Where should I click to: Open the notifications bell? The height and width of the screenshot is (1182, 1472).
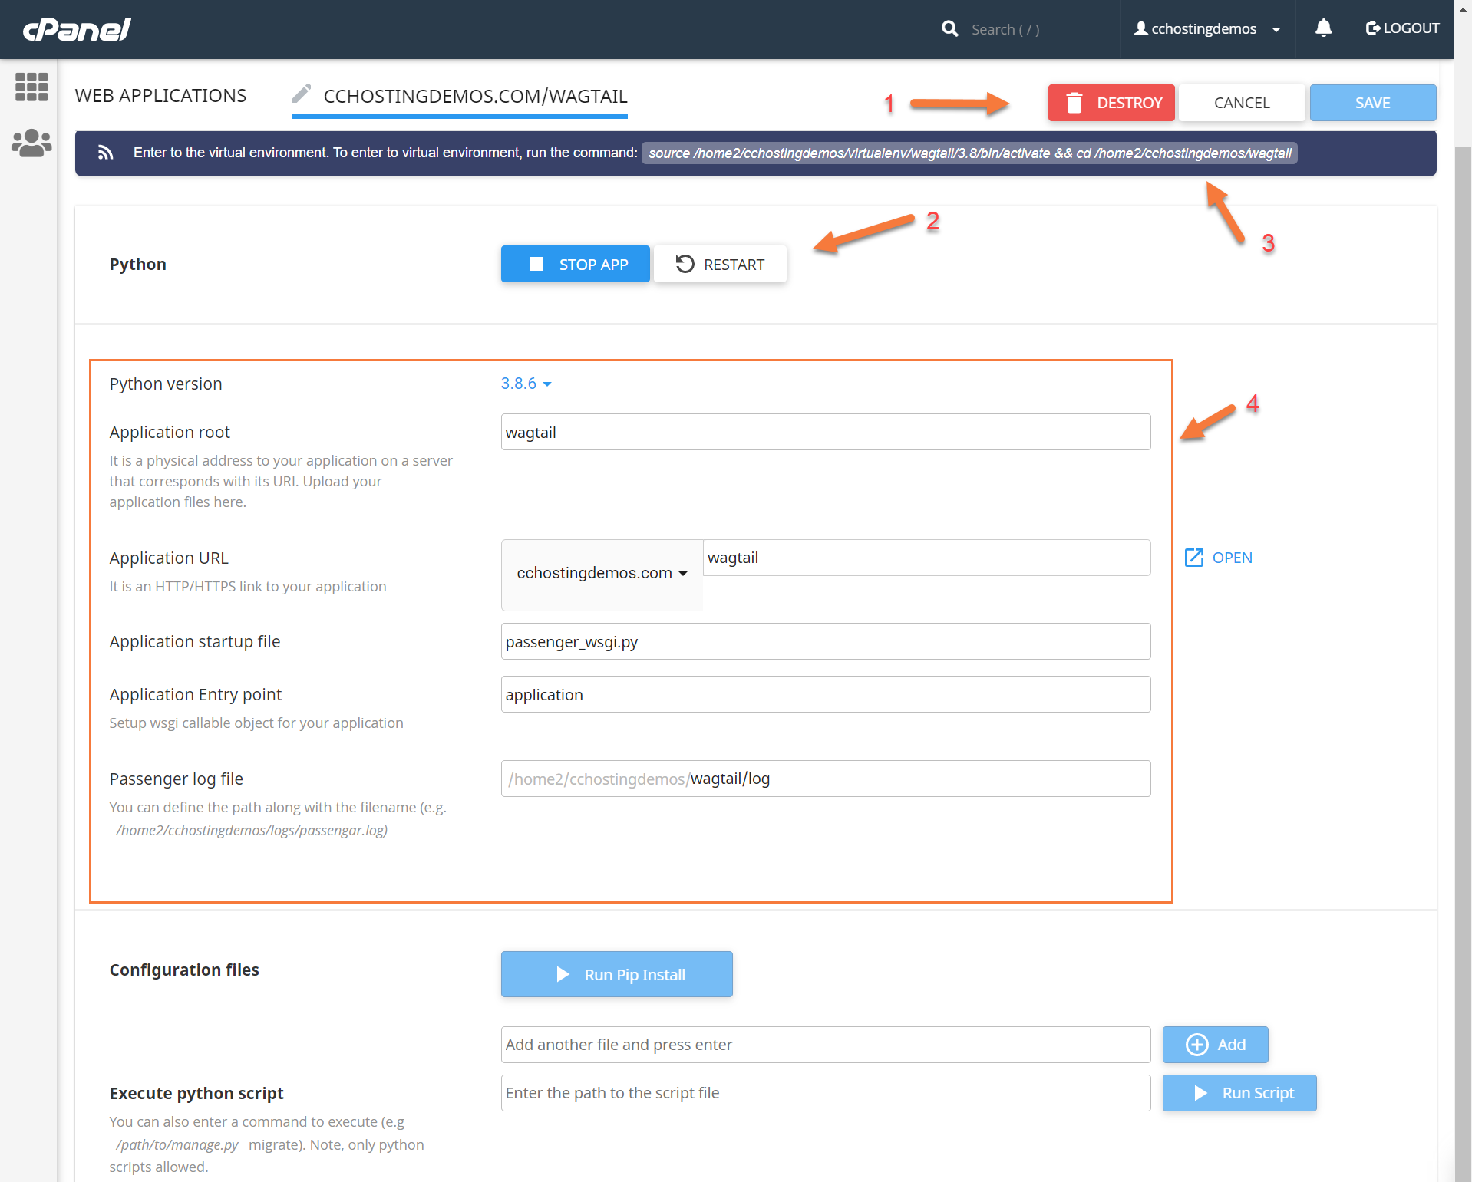point(1323,29)
